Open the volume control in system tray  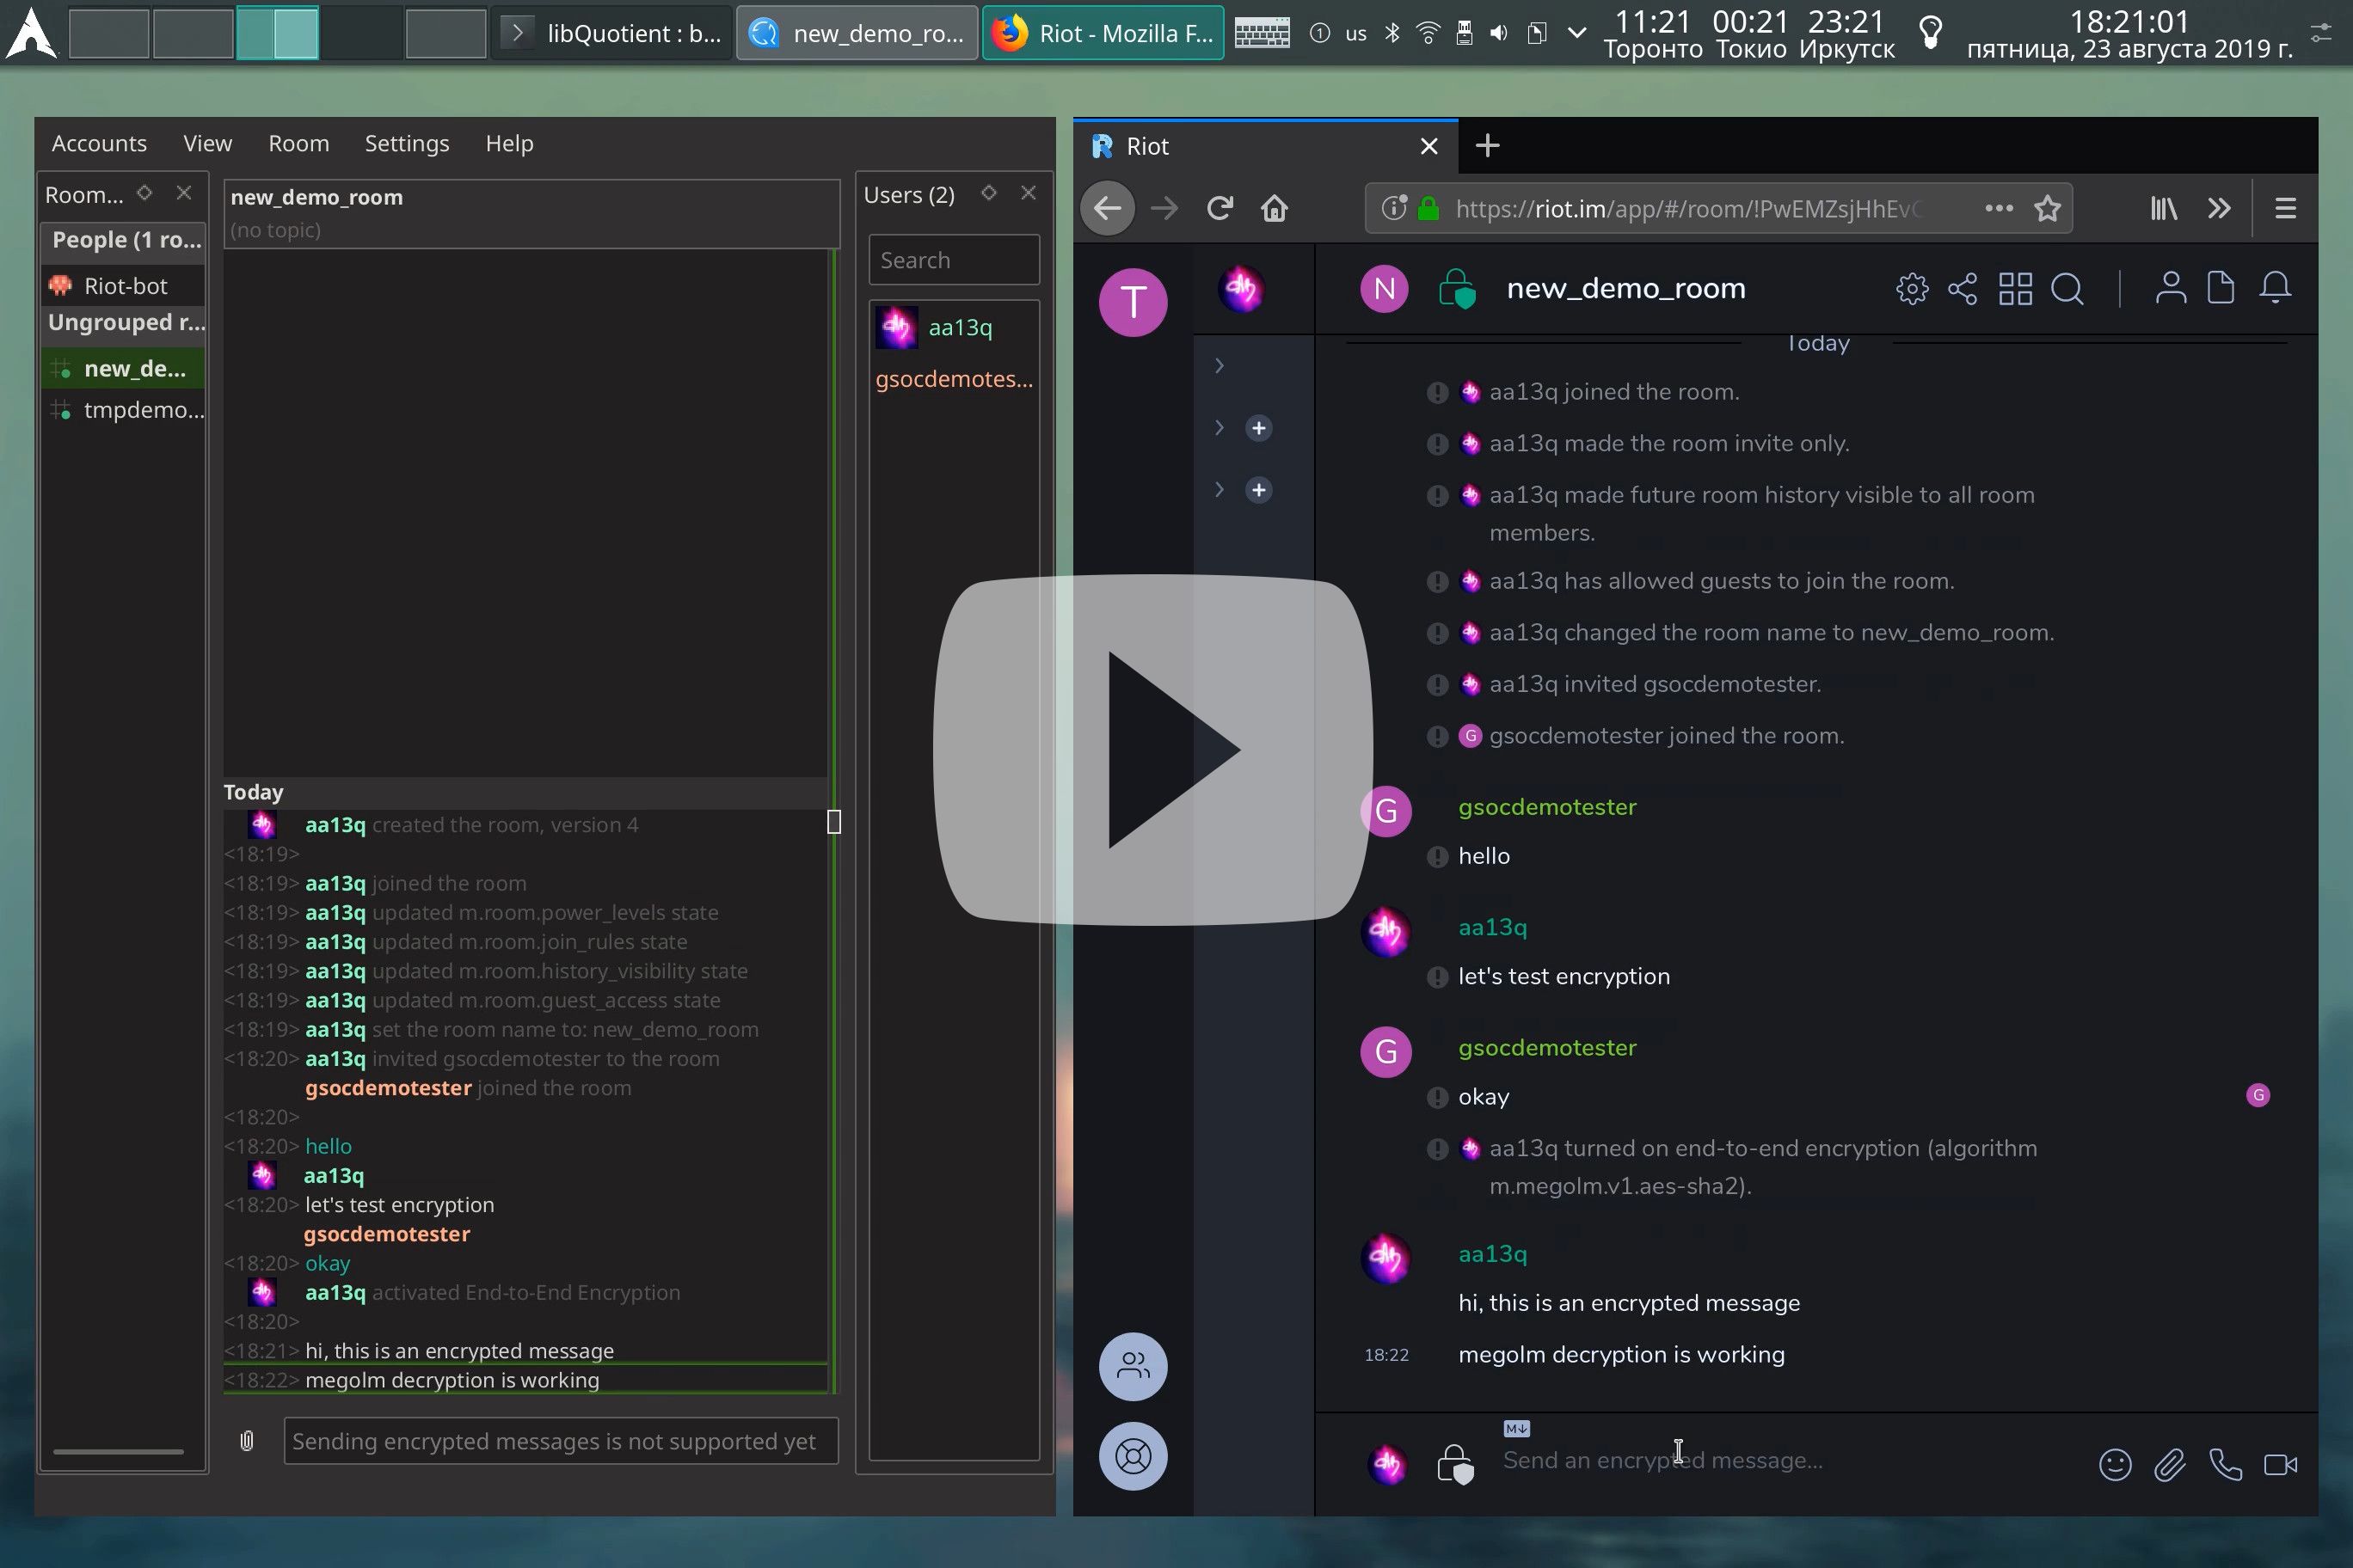[1497, 33]
